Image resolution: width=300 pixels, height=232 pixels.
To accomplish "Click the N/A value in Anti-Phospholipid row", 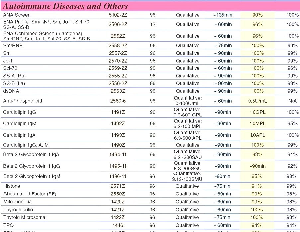I will tap(293, 101).
